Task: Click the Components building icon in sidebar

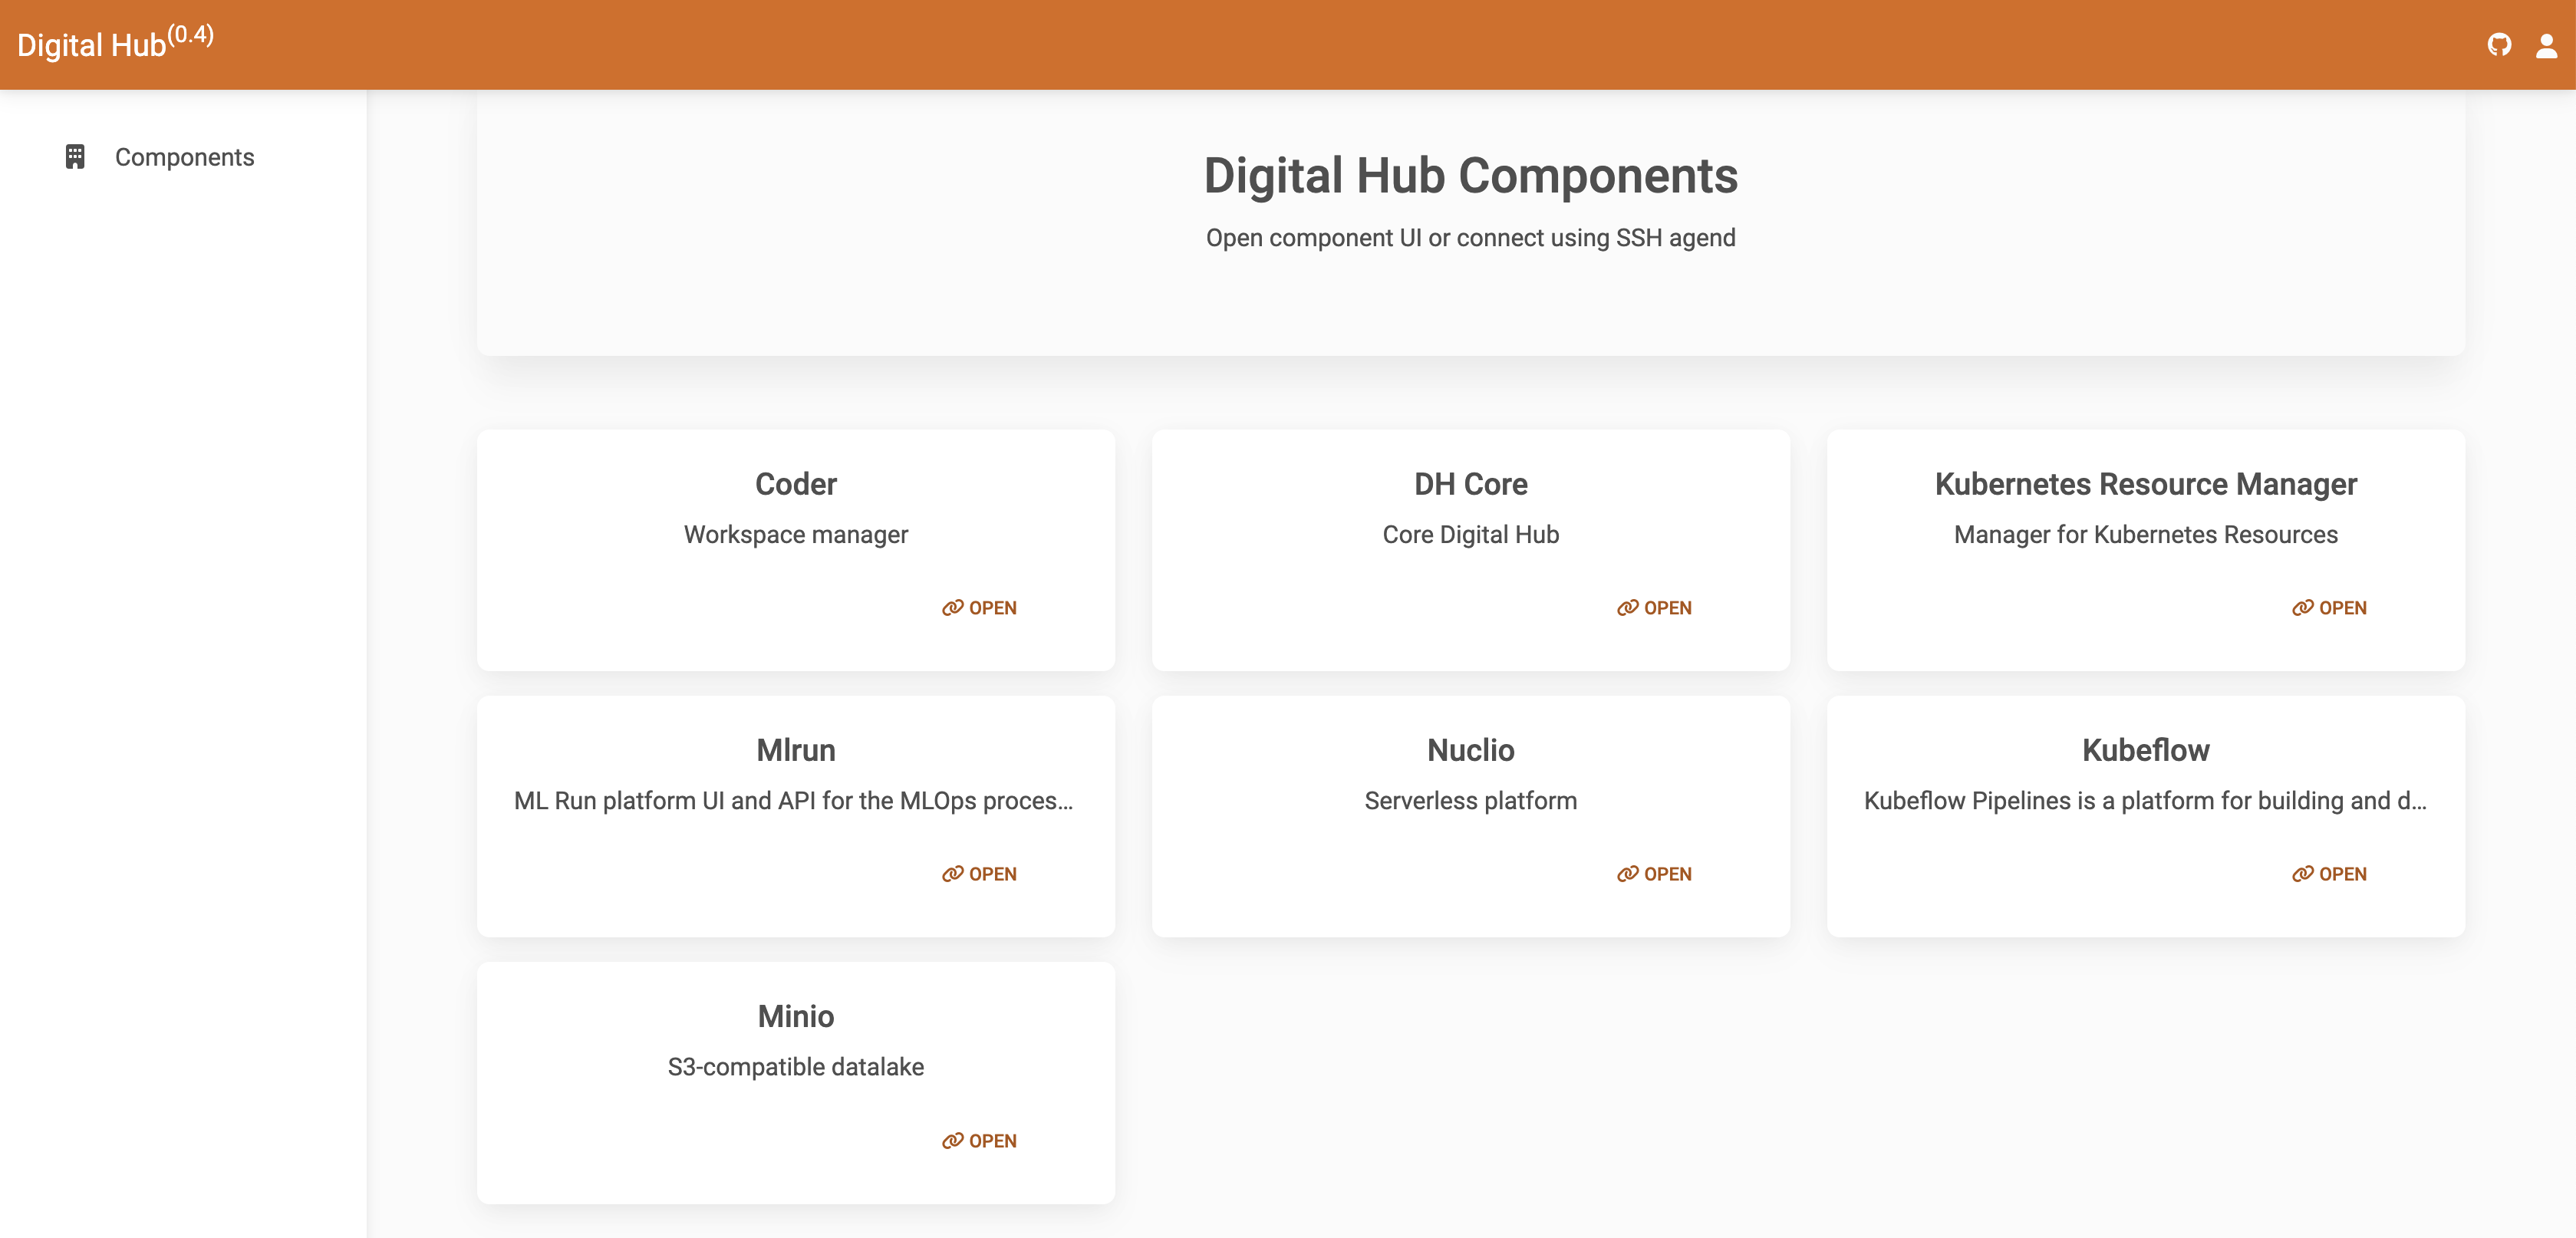Action: 75,157
